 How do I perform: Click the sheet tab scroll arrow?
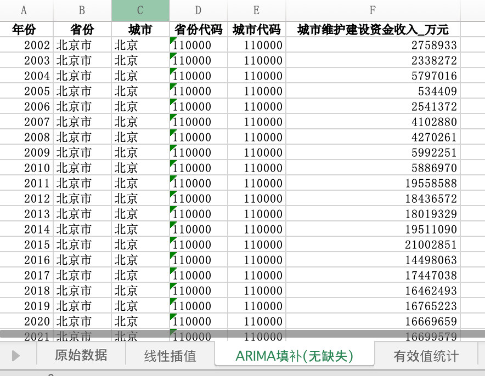[15, 356]
